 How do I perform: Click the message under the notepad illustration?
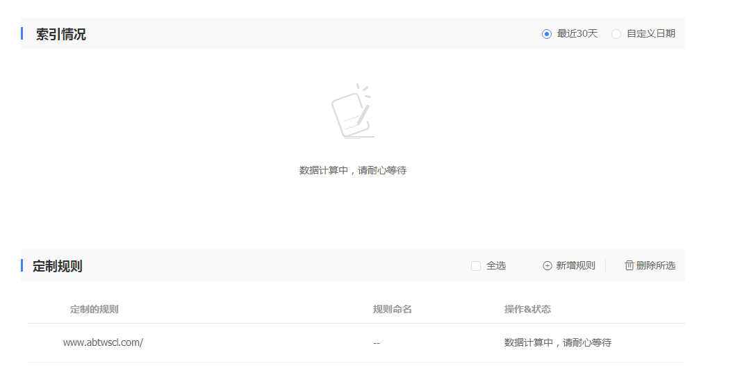(x=353, y=170)
